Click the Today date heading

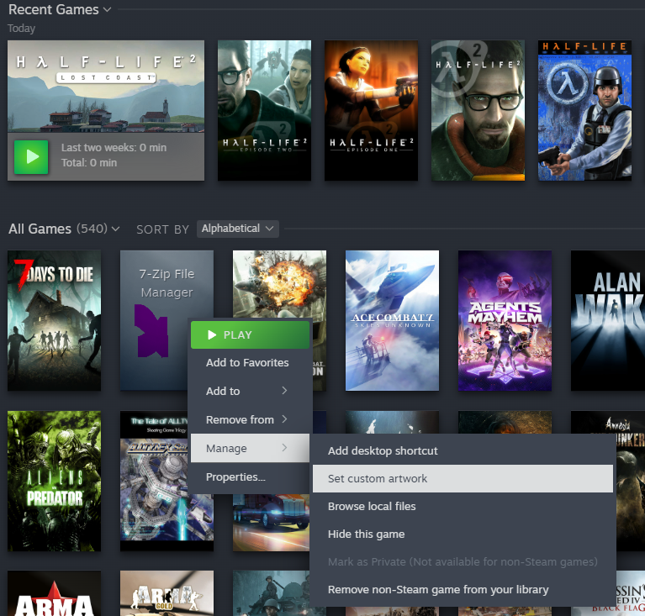21,29
